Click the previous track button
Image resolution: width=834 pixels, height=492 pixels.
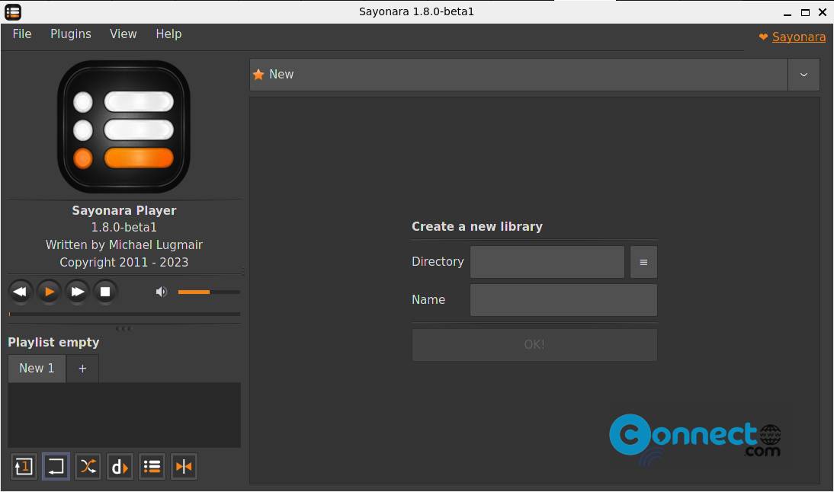pyautogui.click(x=21, y=292)
